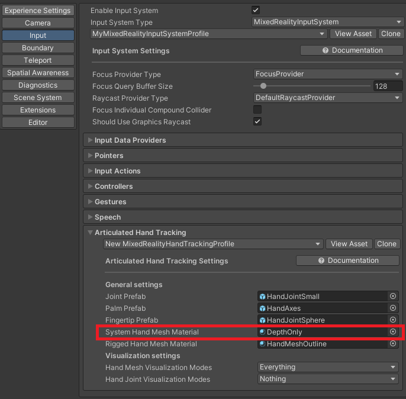
Task: Clone the hand tracking profile
Action: click(387, 244)
